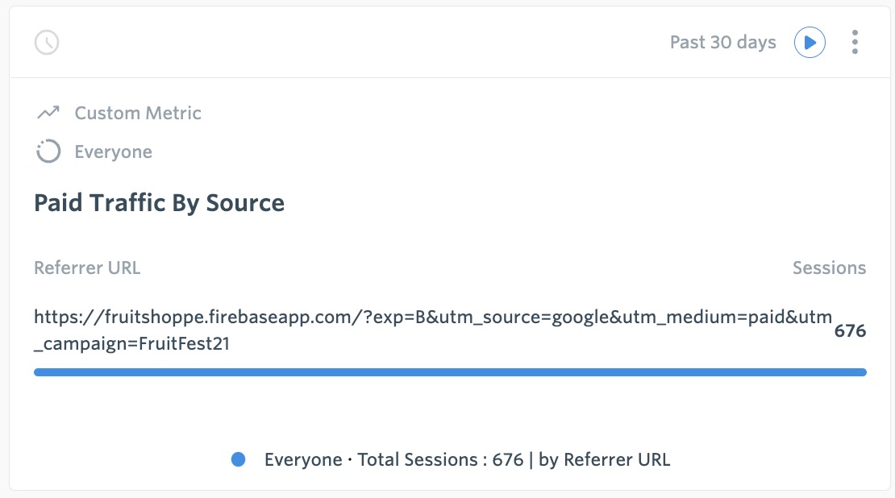Click the Custom Metric trend line icon
This screenshot has height=498, width=895.
click(48, 112)
